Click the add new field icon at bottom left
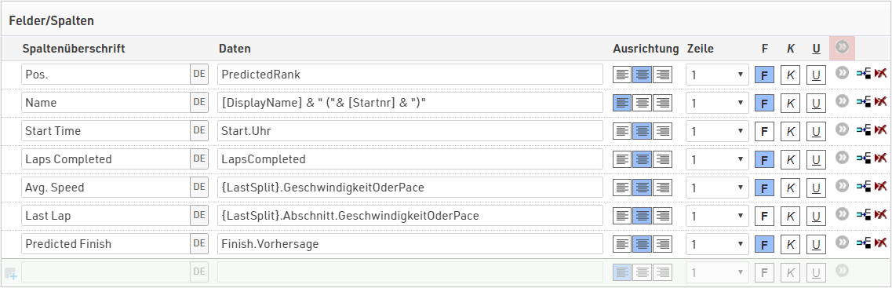892x288 pixels. click(x=11, y=274)
